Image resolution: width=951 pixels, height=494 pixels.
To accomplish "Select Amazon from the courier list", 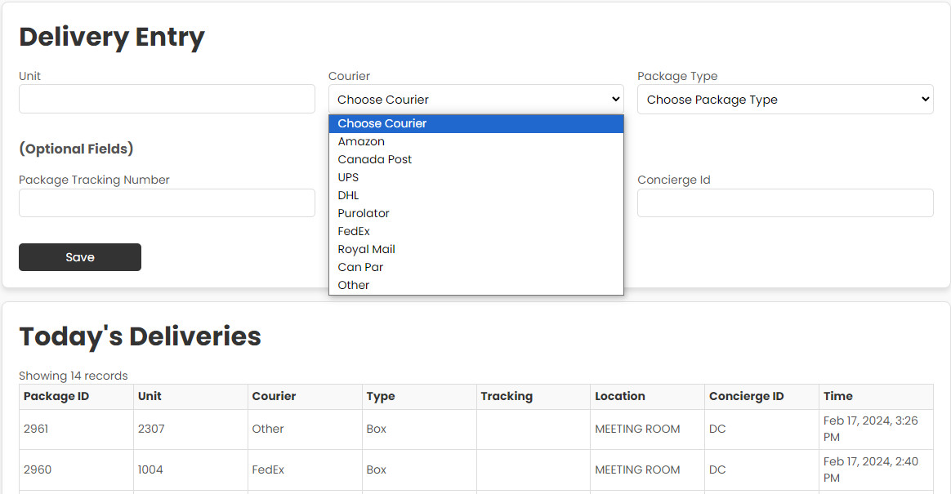I will coord(361,141).
